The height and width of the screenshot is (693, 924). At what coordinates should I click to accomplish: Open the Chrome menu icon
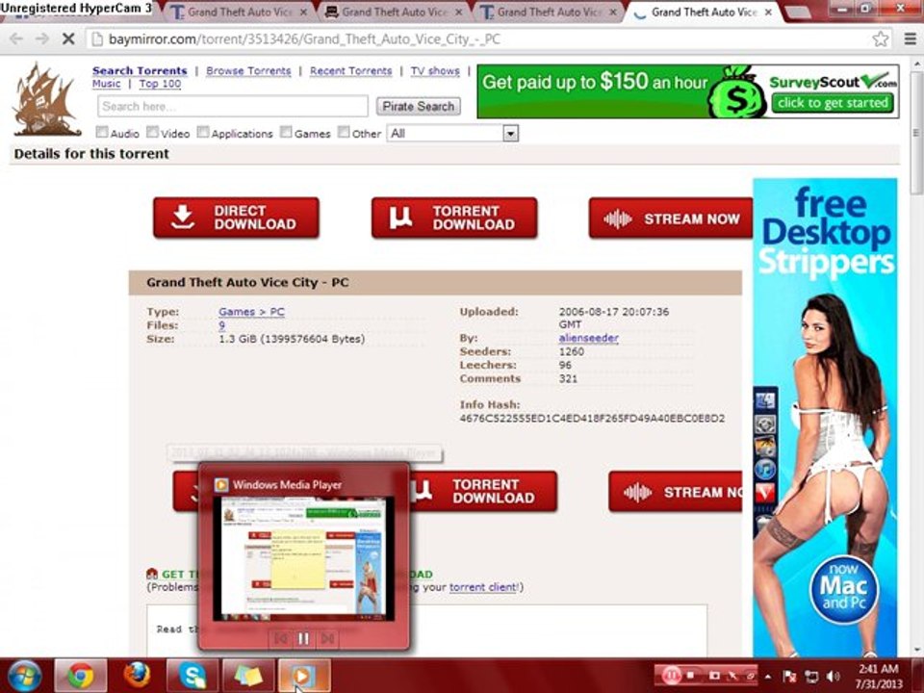coord(911,39)
